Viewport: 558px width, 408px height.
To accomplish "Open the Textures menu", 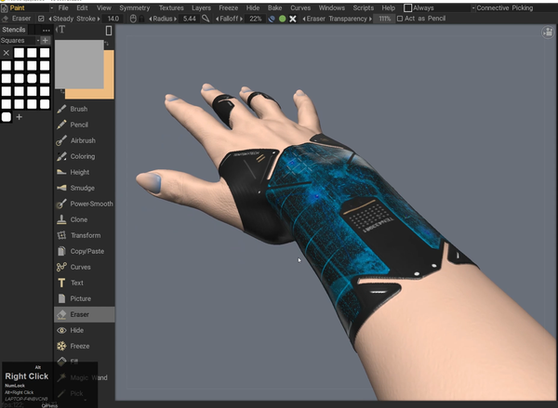I will point(171,7).
